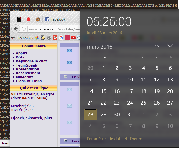Select 15 March in the calendar

[104, 91]
